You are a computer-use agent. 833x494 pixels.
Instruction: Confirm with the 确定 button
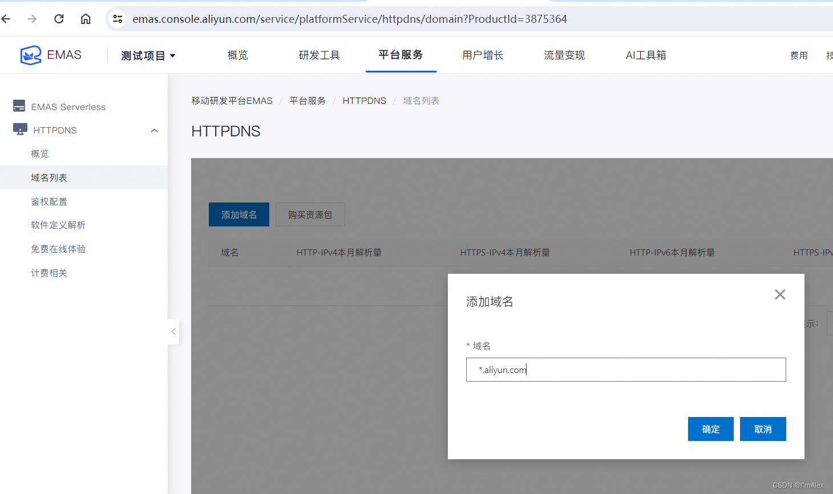tap(711, 429)
